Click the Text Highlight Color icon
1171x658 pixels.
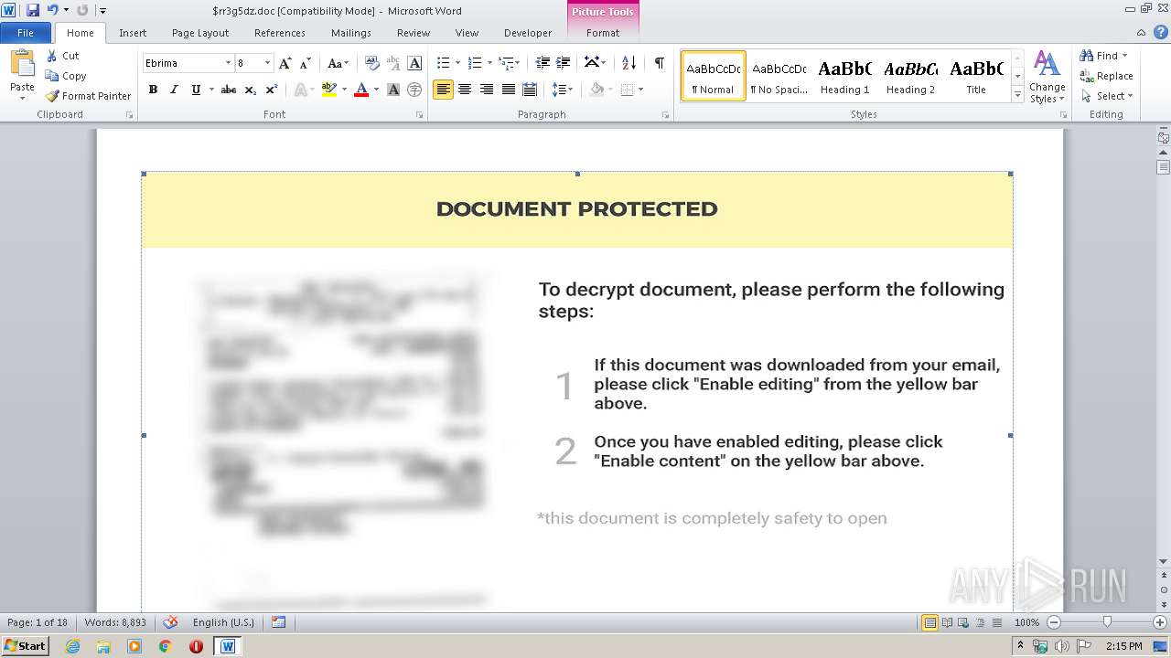pyautogui.click(x=328, y=90)
